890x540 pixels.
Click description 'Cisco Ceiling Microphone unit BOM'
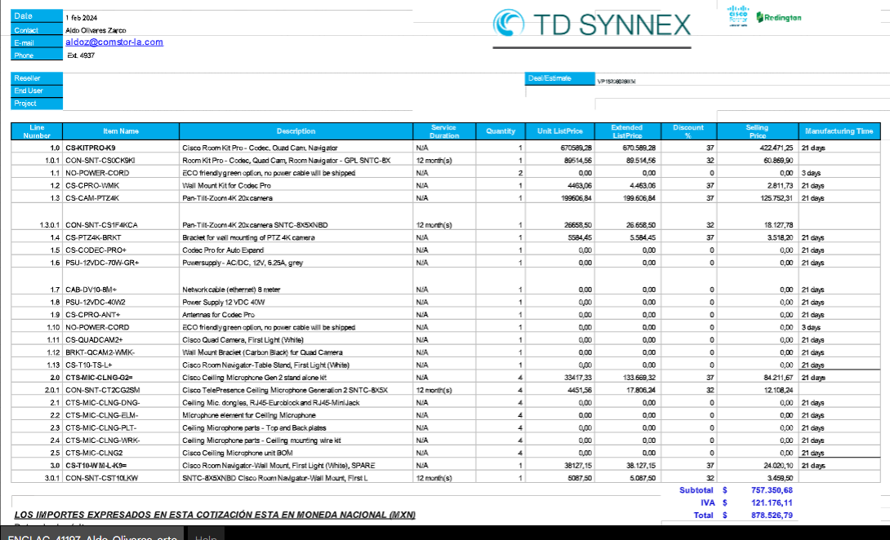coord(238,454)
